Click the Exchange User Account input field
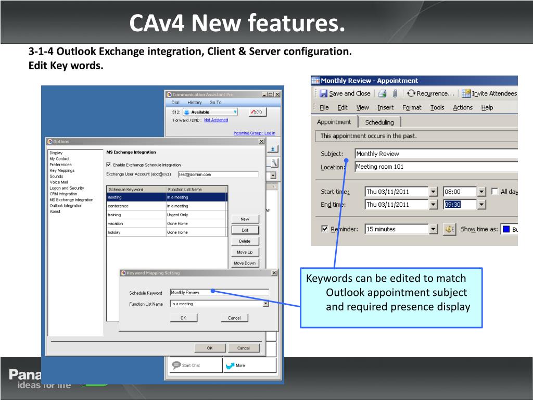The height and width of the screenshot is (400, 533). (x=218, y=174)
